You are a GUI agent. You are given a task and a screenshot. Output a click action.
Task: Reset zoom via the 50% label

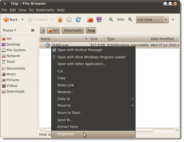pos(121,19)
